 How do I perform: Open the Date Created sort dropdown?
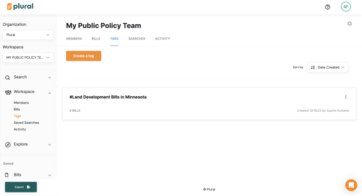tap(327, 67)
